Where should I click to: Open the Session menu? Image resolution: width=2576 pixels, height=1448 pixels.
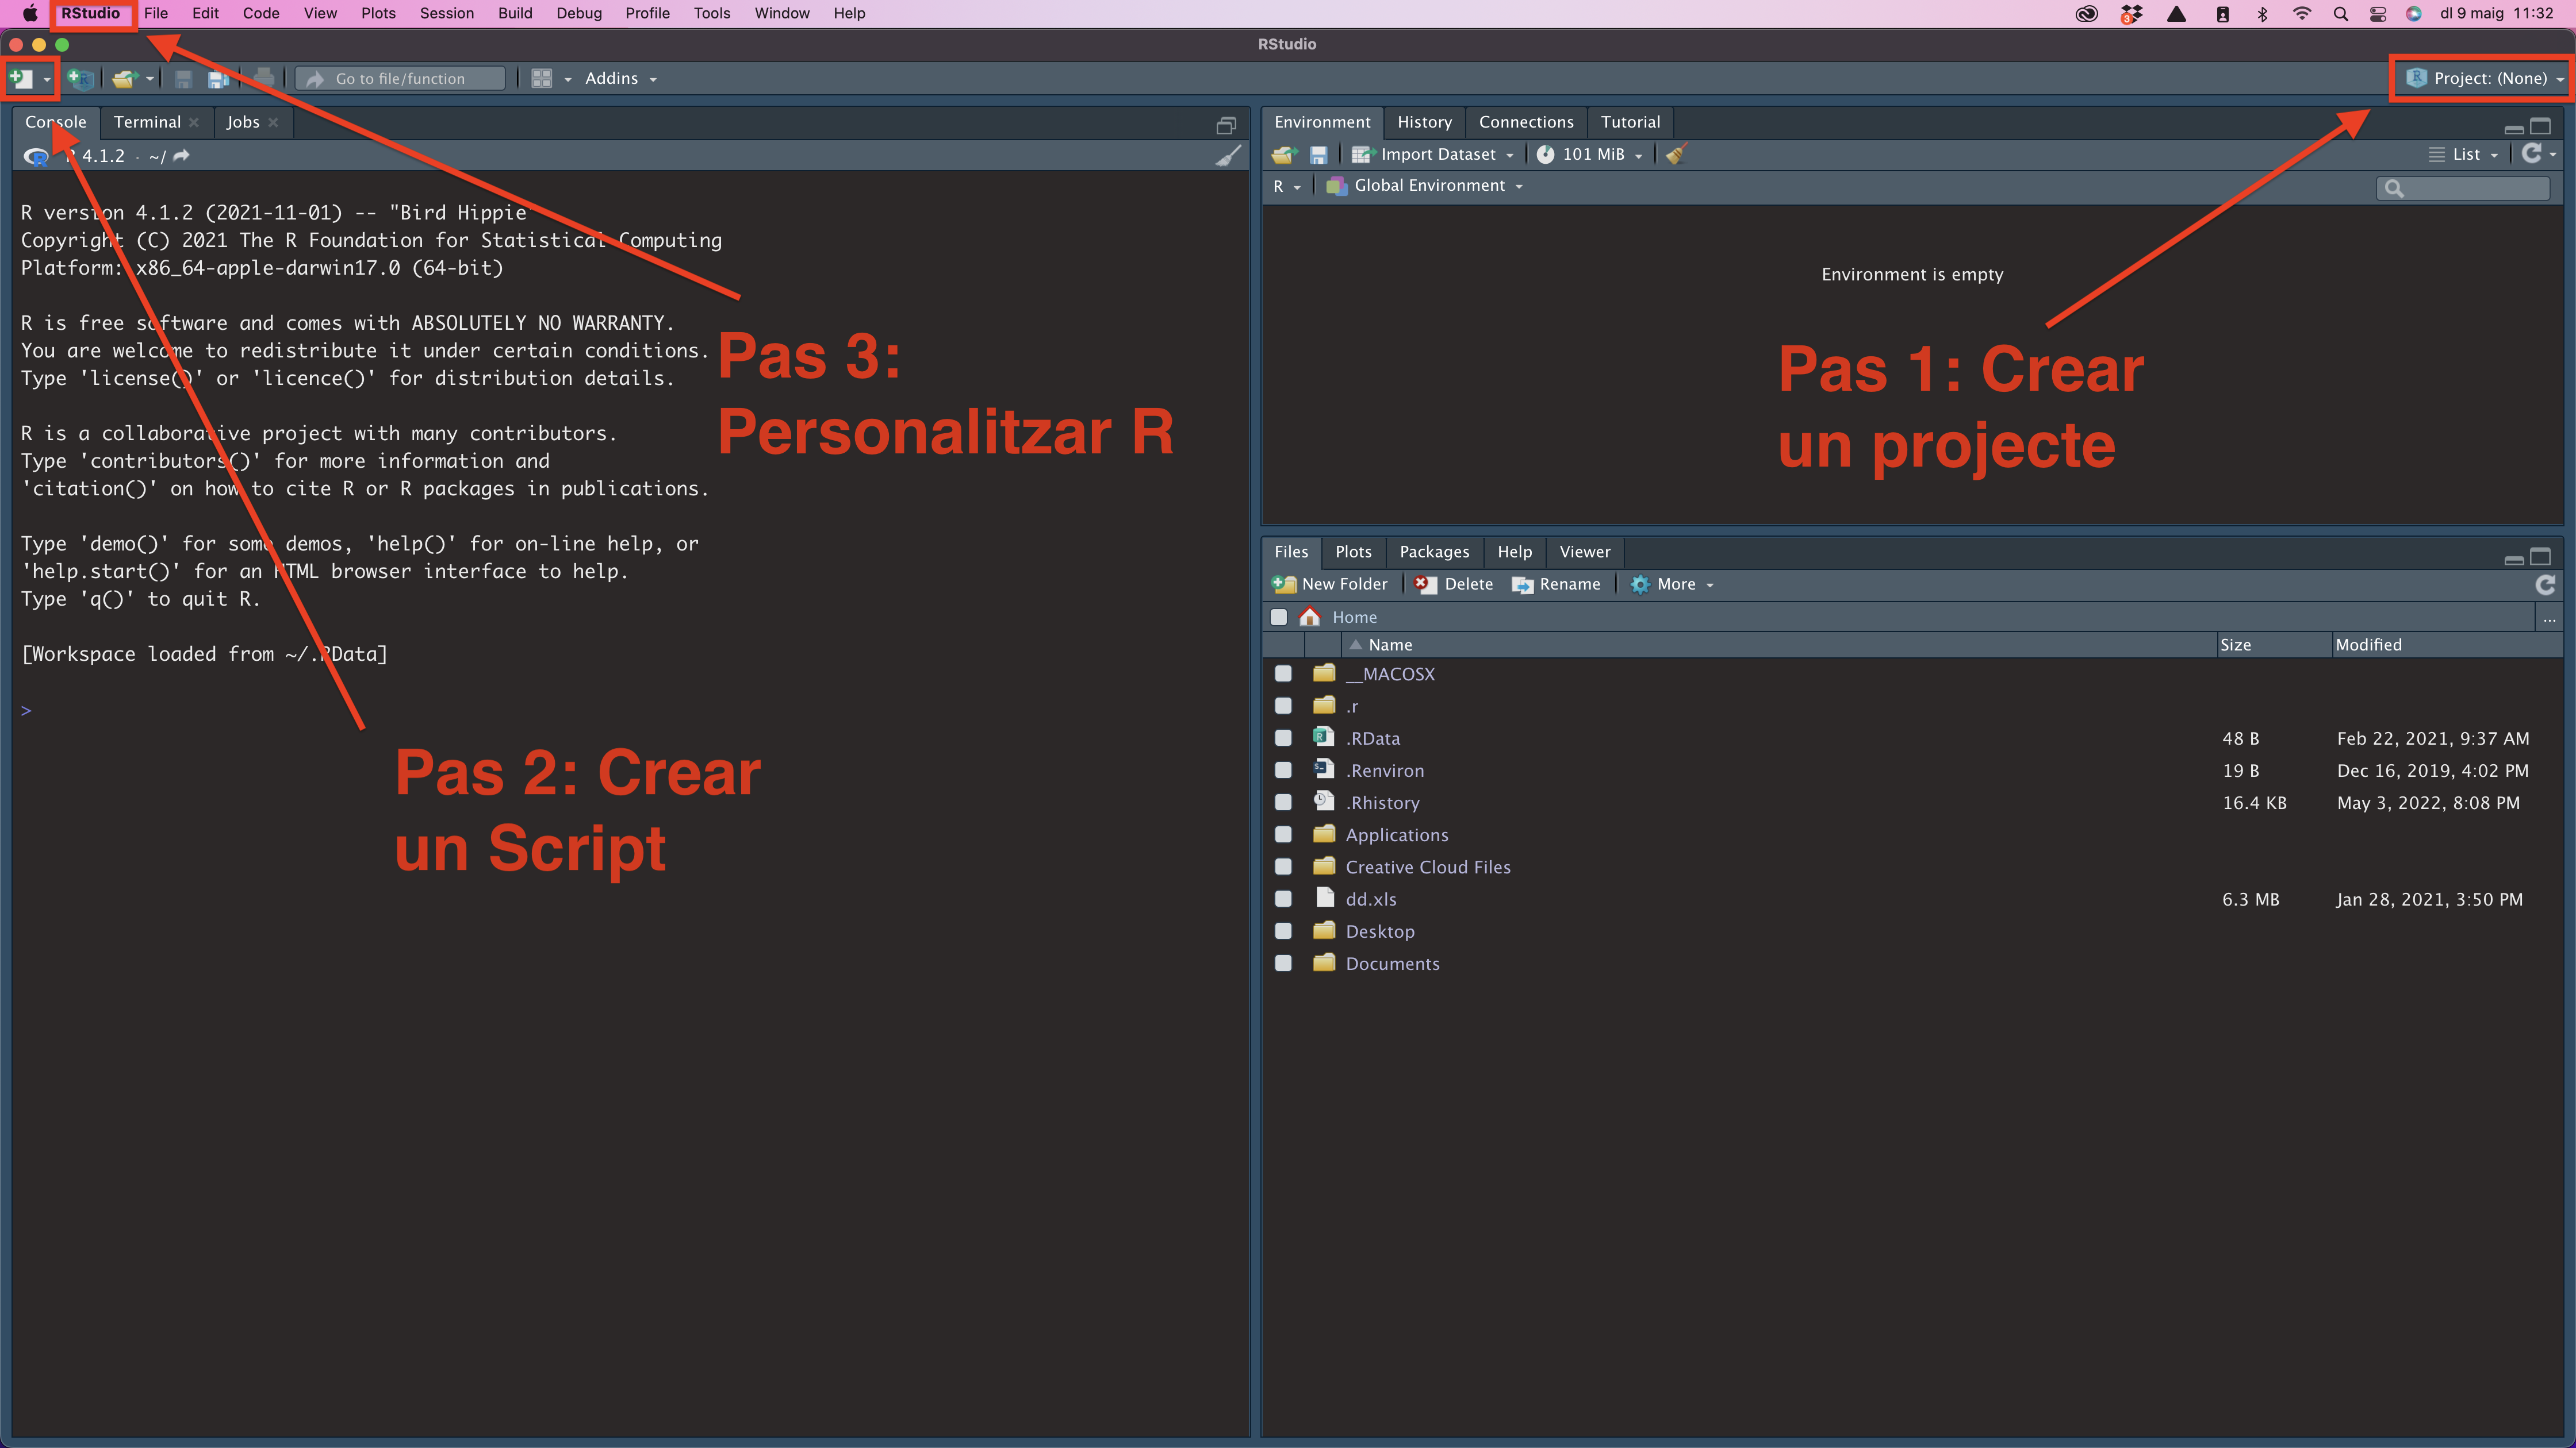(446, 13)
